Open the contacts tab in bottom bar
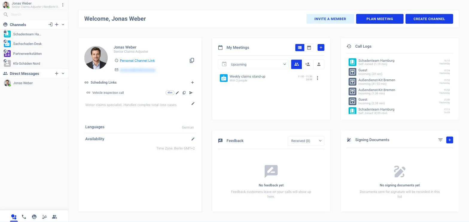Image resolution: width=469 pixels, height=222 pixels. pos(54,217)
